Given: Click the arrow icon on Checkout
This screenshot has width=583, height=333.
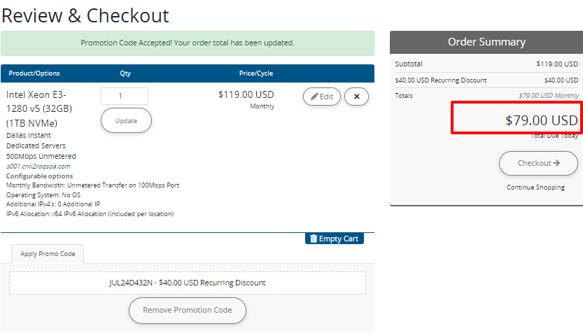Looking at the screenshot, I should point(556,163).
